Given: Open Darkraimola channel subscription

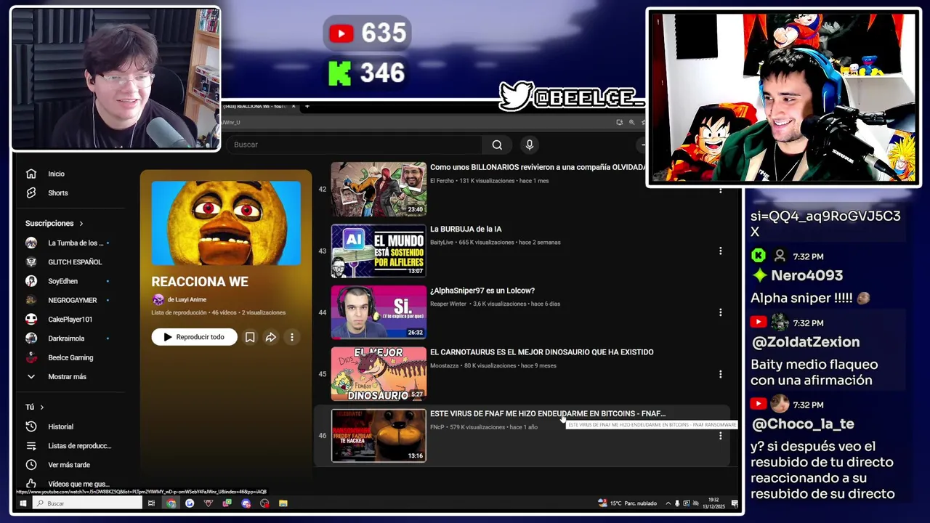Looking at the screenshot, I should pyautogui.click(x=66, y=338).
